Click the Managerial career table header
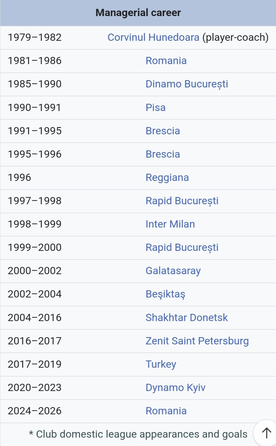Screen dimensions: 276x446 click(x=138, y=13)
